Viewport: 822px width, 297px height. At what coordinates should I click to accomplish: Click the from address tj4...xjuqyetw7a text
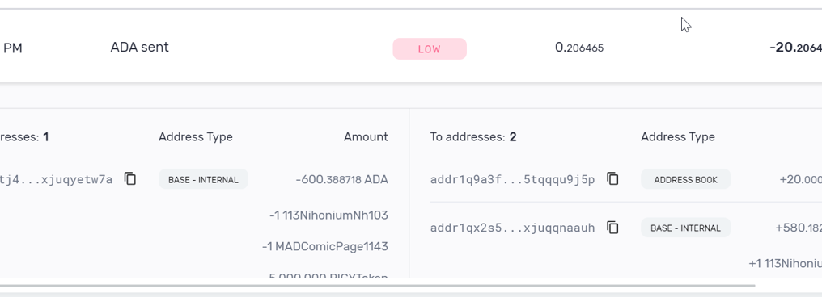click(x=56, y=180)
